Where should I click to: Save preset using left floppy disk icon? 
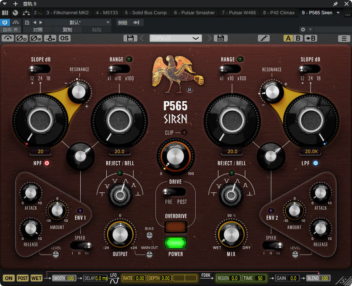[x=130, y=38]
